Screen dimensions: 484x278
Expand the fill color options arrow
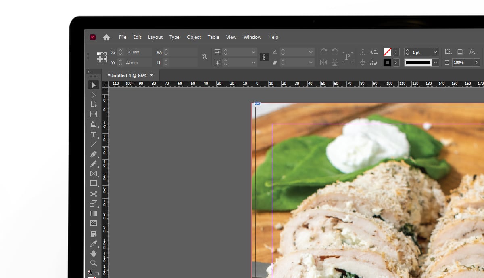[x=396, y=52]
